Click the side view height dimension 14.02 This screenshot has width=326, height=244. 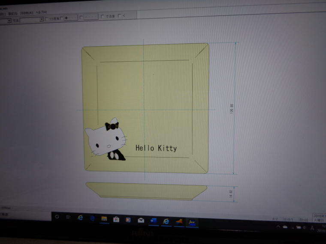pyautogui.click(x=231, y=193)
